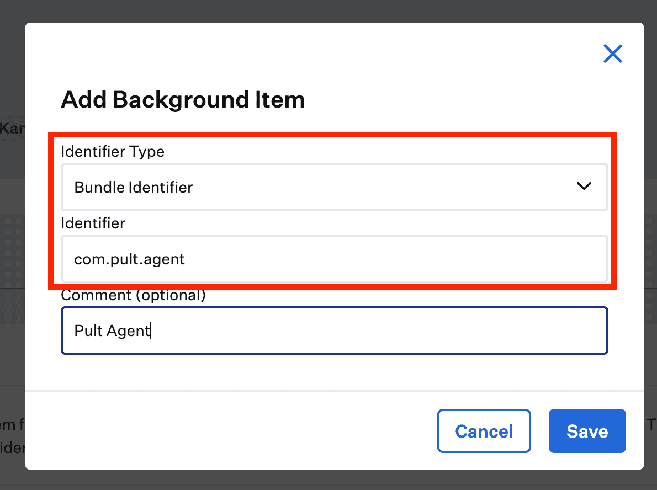Click the Add Background Item title

(183, 100)
